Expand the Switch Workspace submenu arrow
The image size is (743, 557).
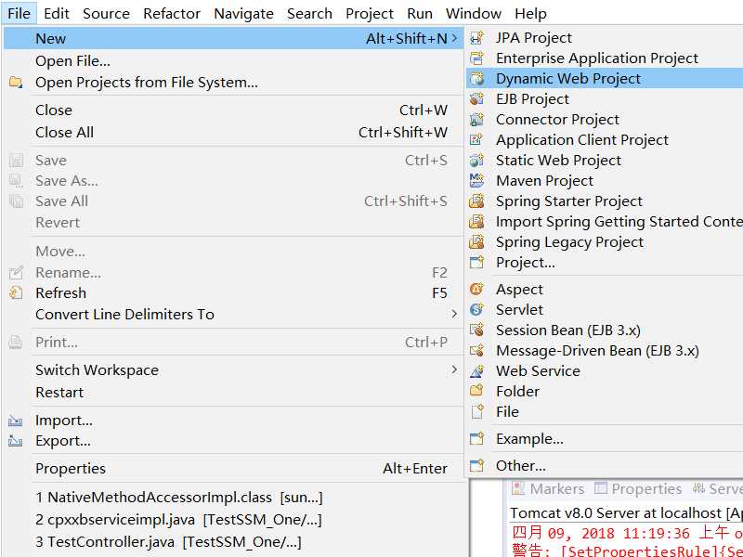(x=454, y=369)
